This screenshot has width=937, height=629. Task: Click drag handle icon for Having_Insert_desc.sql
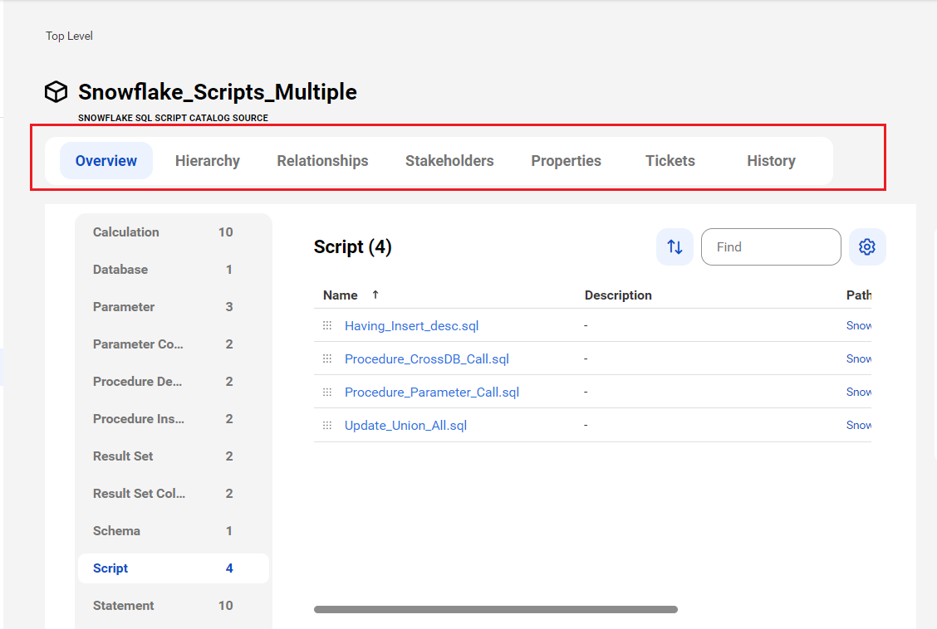click(327, 325)
